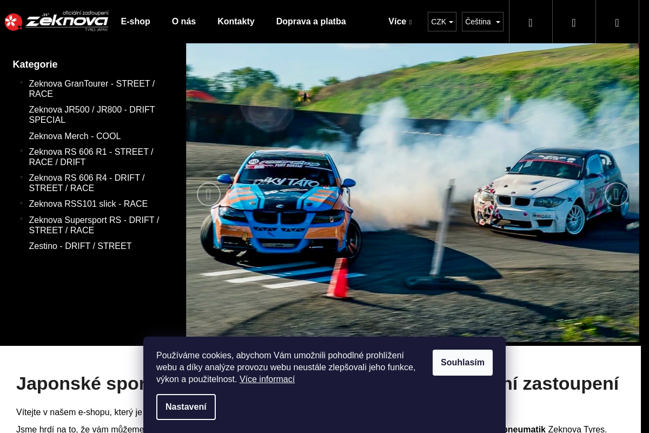Open the O nás menu item
Image resolution: width=649 pixels, height=433 pixels.
click(x=184, y=22)
